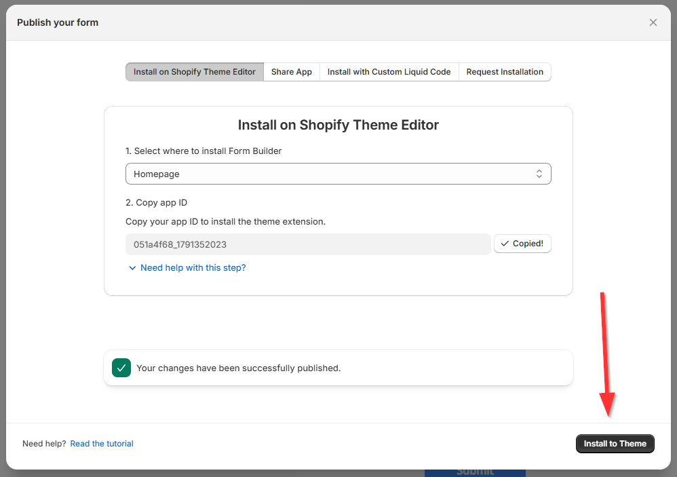Click the Copied! button
Viewport: 677px width, 477px height.
(x=522, y=244)
